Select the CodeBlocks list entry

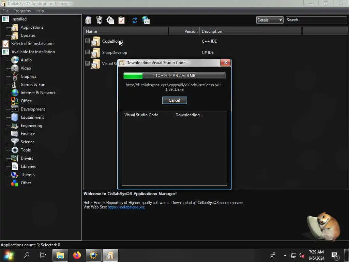click(x=112, y=41)
